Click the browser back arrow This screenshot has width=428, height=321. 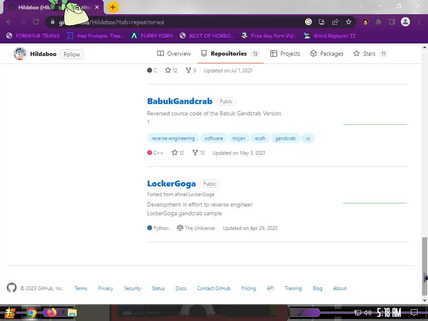[9, 22]
